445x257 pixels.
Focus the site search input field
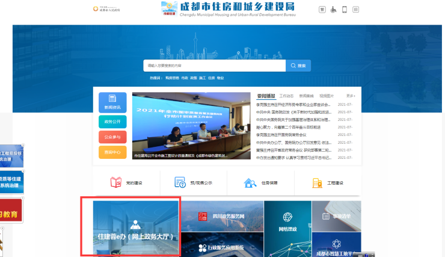(215, 66)
